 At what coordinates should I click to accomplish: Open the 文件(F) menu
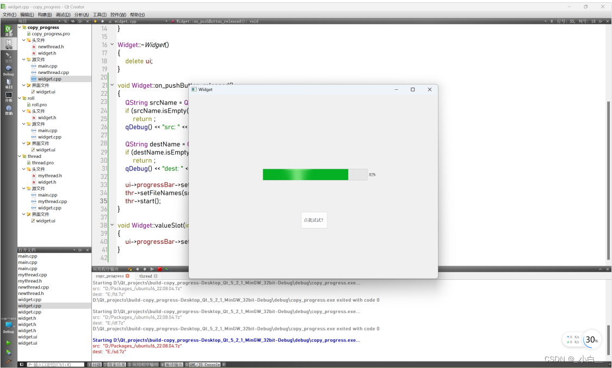point(9,15)
